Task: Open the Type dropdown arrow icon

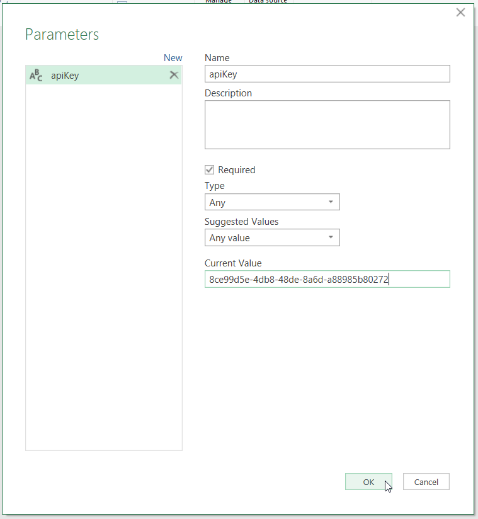Action: pos(331,202)
